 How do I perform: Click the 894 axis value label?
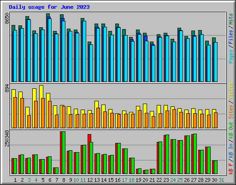click(x=7, y=88)
